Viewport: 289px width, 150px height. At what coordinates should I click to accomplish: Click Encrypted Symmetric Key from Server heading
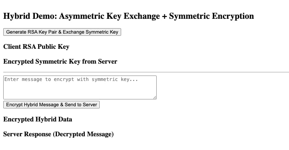(60, 61)
